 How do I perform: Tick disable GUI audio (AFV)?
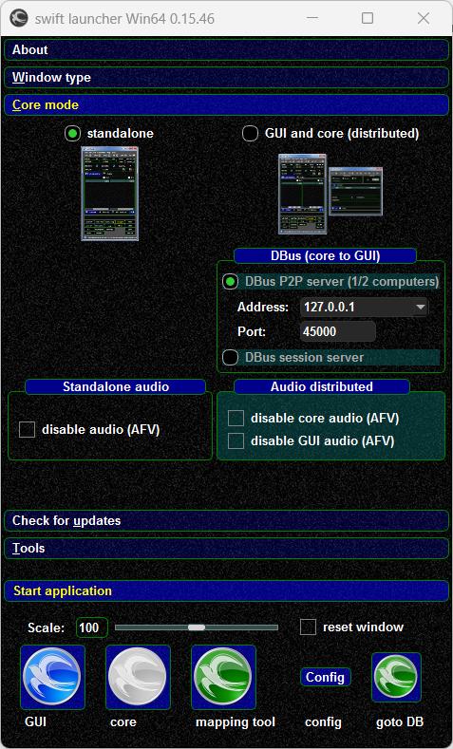coord(236,440)
